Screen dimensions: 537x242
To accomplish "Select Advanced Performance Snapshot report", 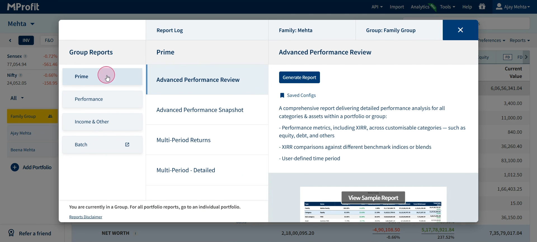I will 207,110.
